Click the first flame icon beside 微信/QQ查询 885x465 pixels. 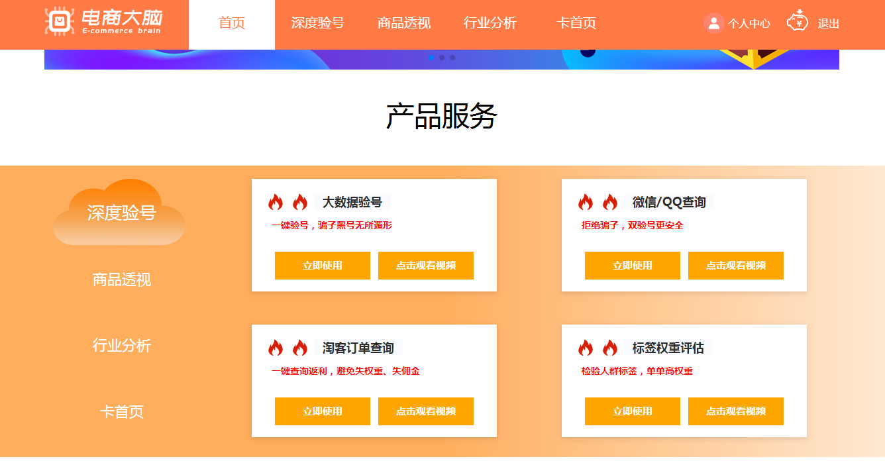pyautogui.click(x=586, y=202)
